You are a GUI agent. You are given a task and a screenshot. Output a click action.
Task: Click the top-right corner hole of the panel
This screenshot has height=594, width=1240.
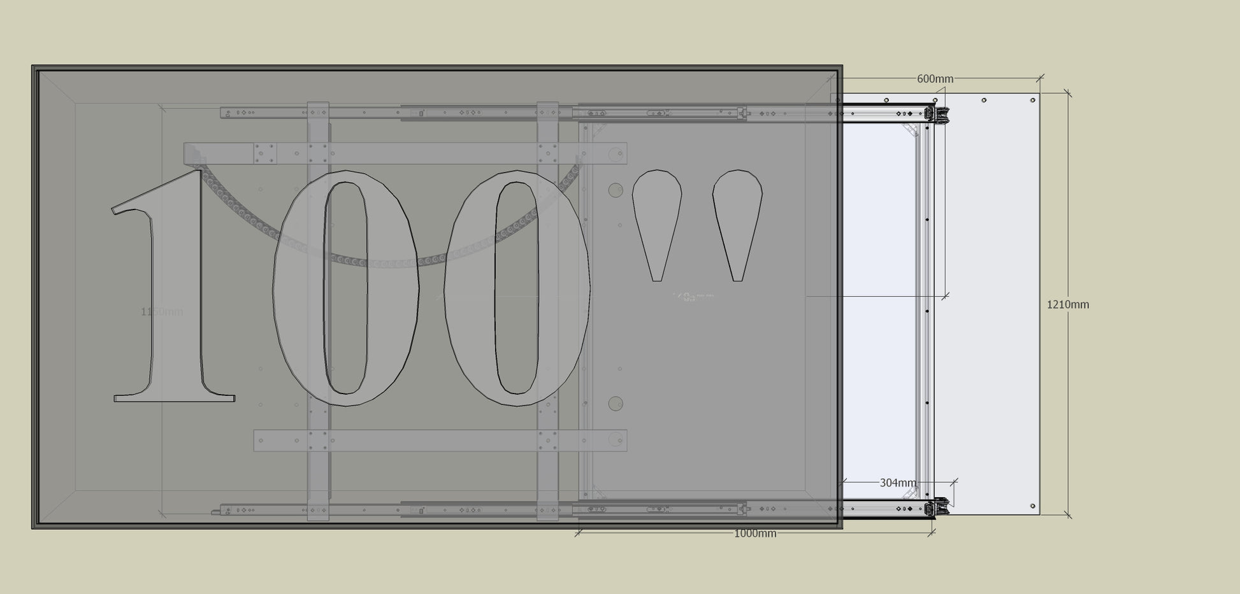1033,100
